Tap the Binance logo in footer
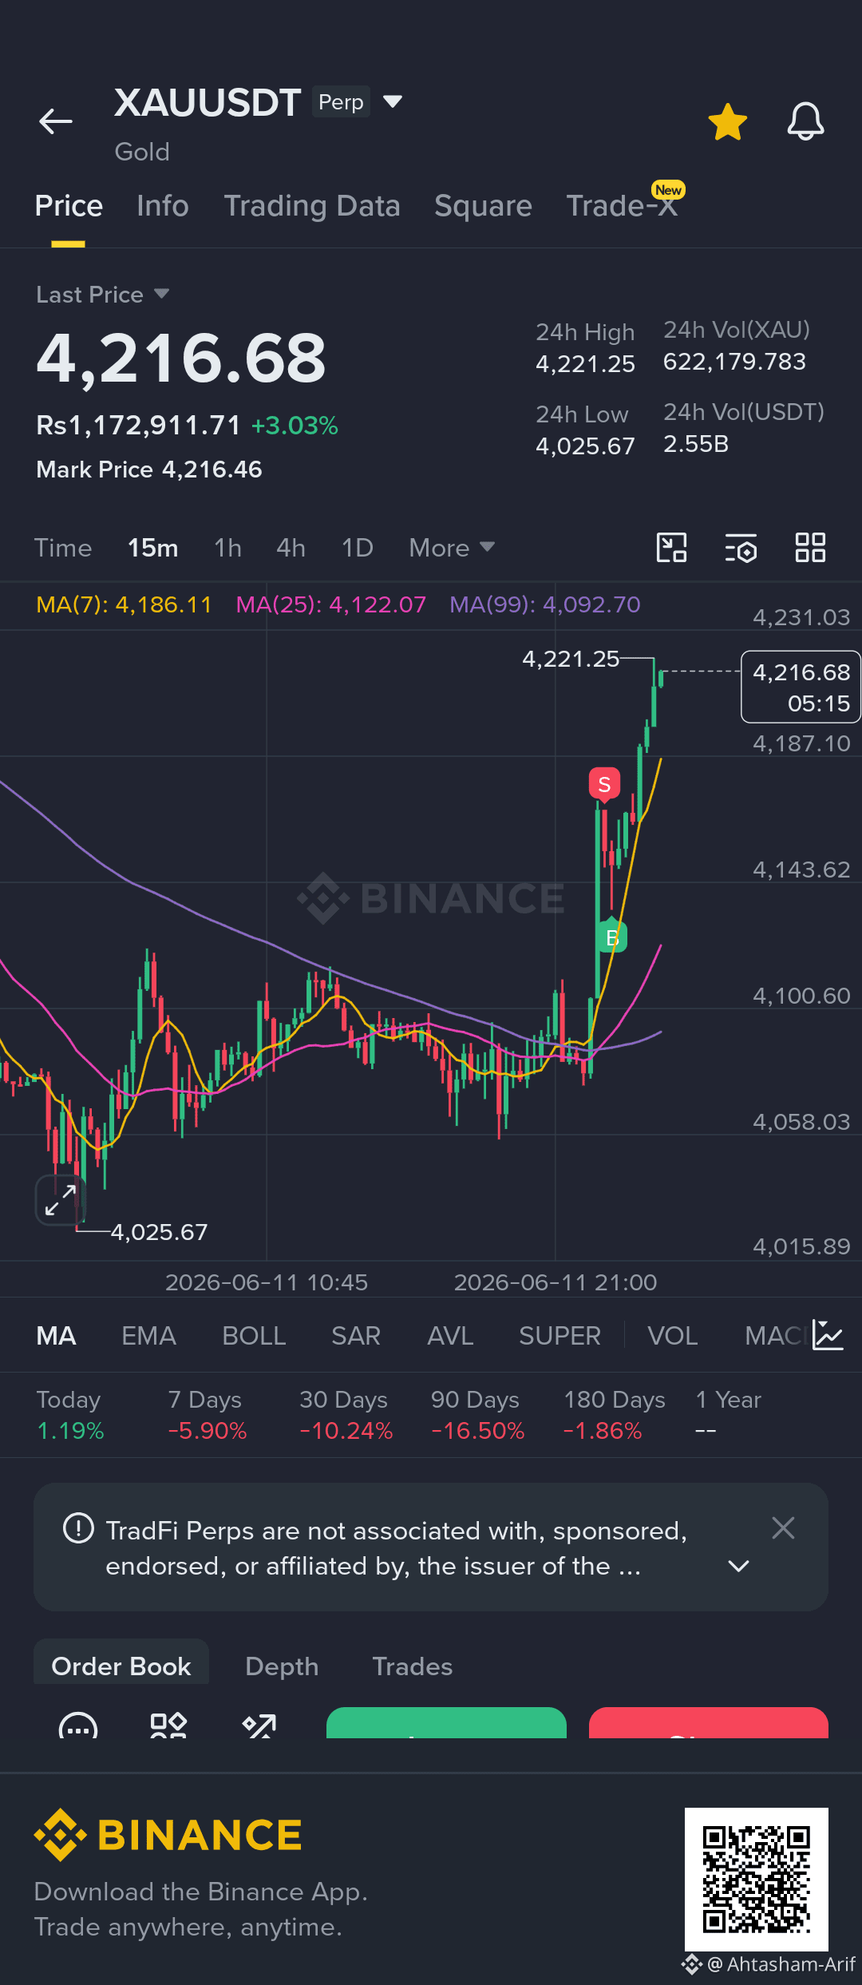The height and width of the screenshot is (1985, 862). (168, 1835)
